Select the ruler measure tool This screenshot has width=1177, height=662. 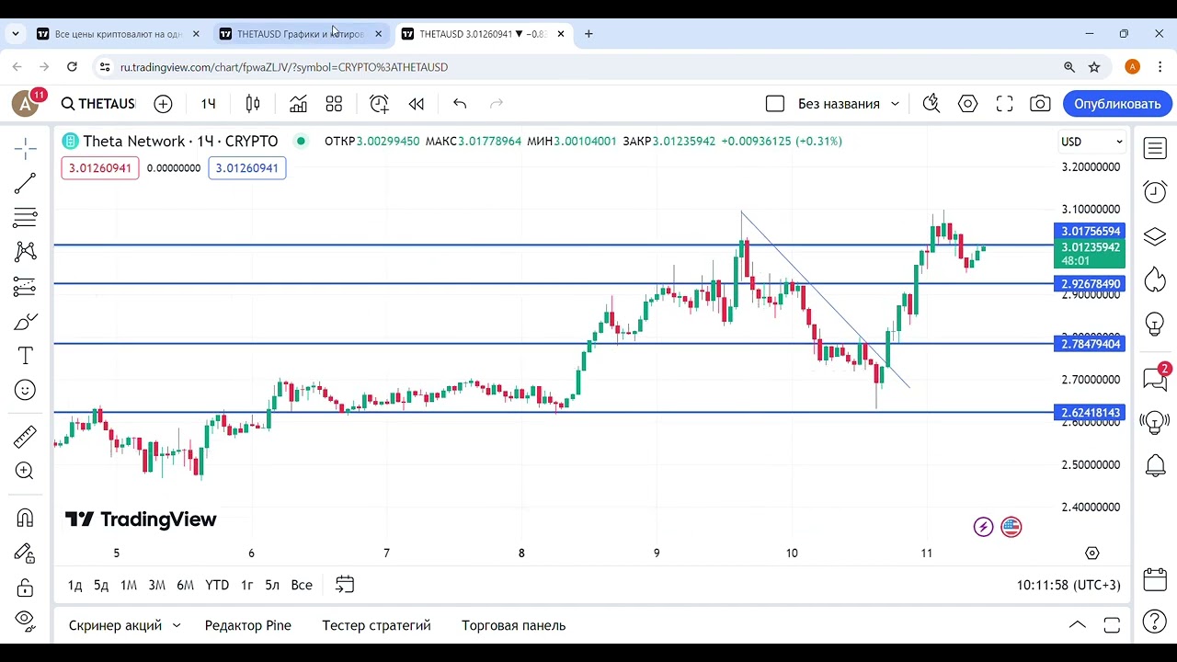[25, 437]
